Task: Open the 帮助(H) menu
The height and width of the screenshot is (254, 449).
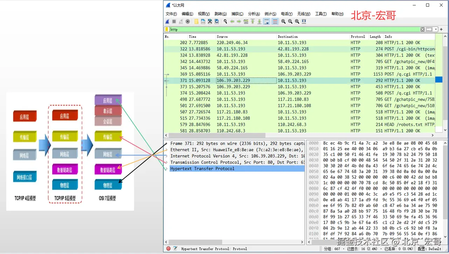Action: (337, 14)
